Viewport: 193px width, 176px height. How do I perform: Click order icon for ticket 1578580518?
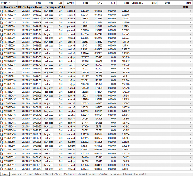click(2, 169)
